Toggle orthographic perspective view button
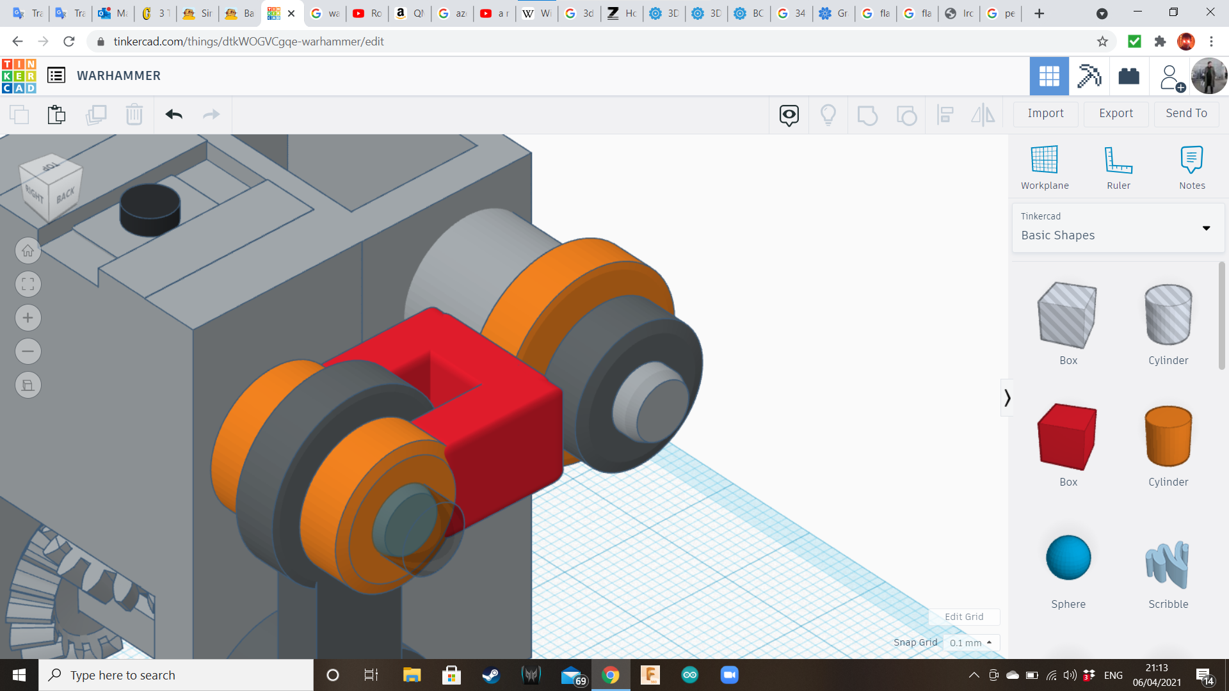1229x691 pixels. pyautogui.click(x=28, y=385)
